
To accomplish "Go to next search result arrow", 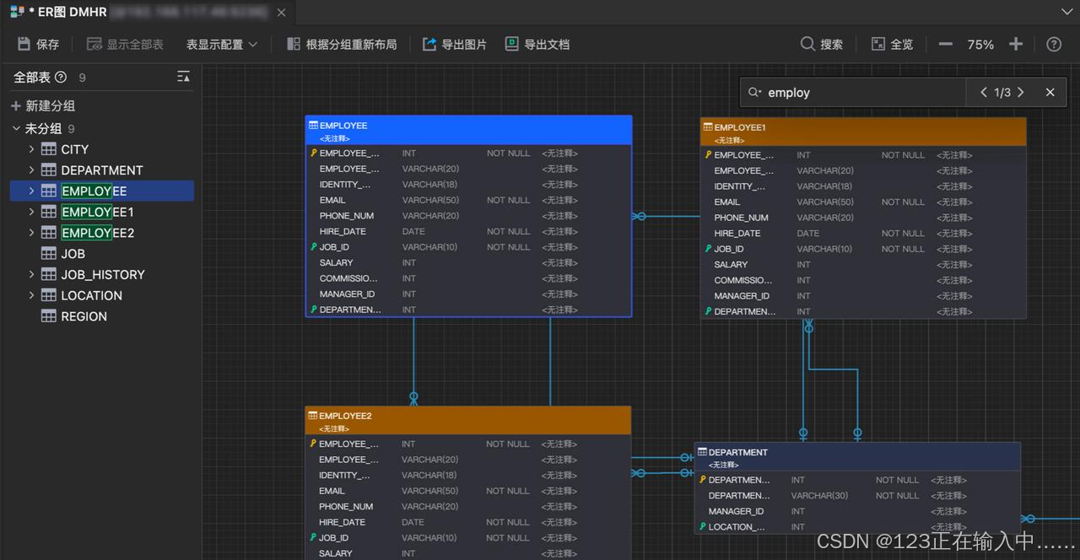I will pos(1019,93).
